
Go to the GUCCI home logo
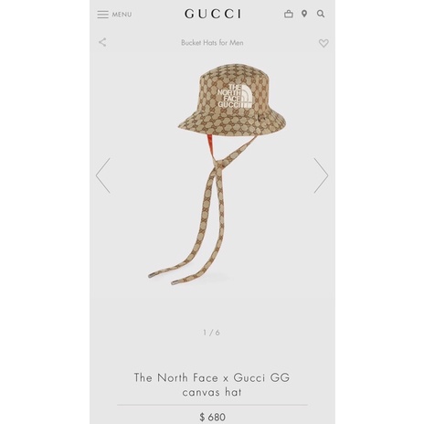pyautogui.click(x=213, y=14)
